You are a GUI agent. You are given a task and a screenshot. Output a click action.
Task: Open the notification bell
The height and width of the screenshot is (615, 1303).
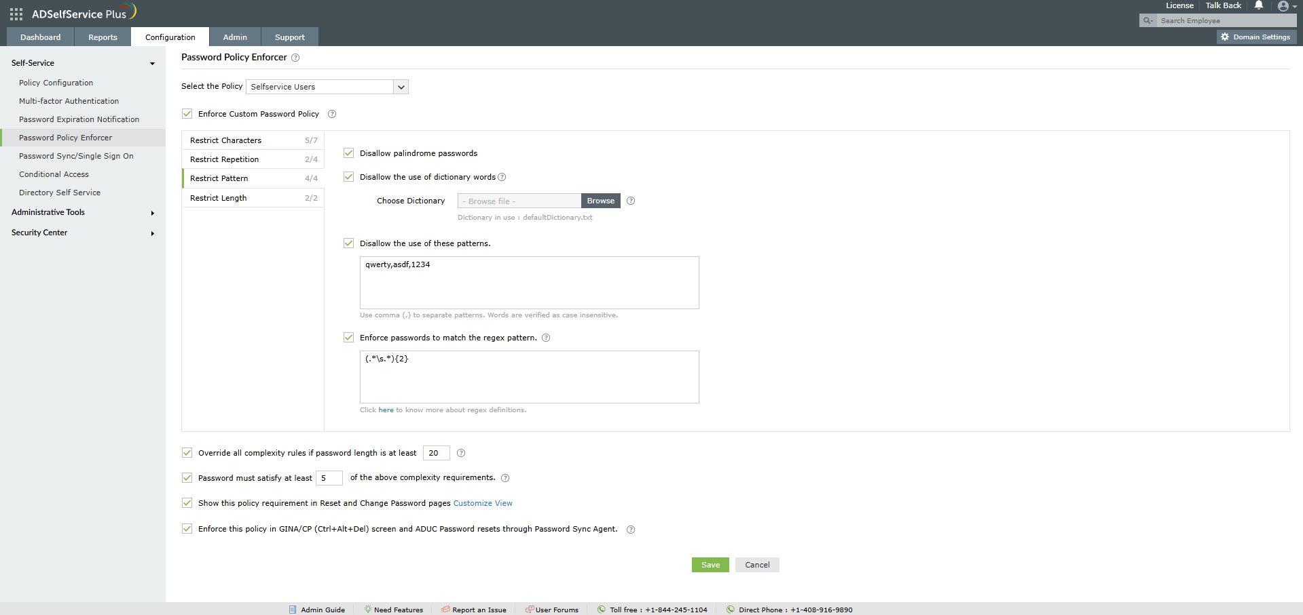tap(1258, 6)
